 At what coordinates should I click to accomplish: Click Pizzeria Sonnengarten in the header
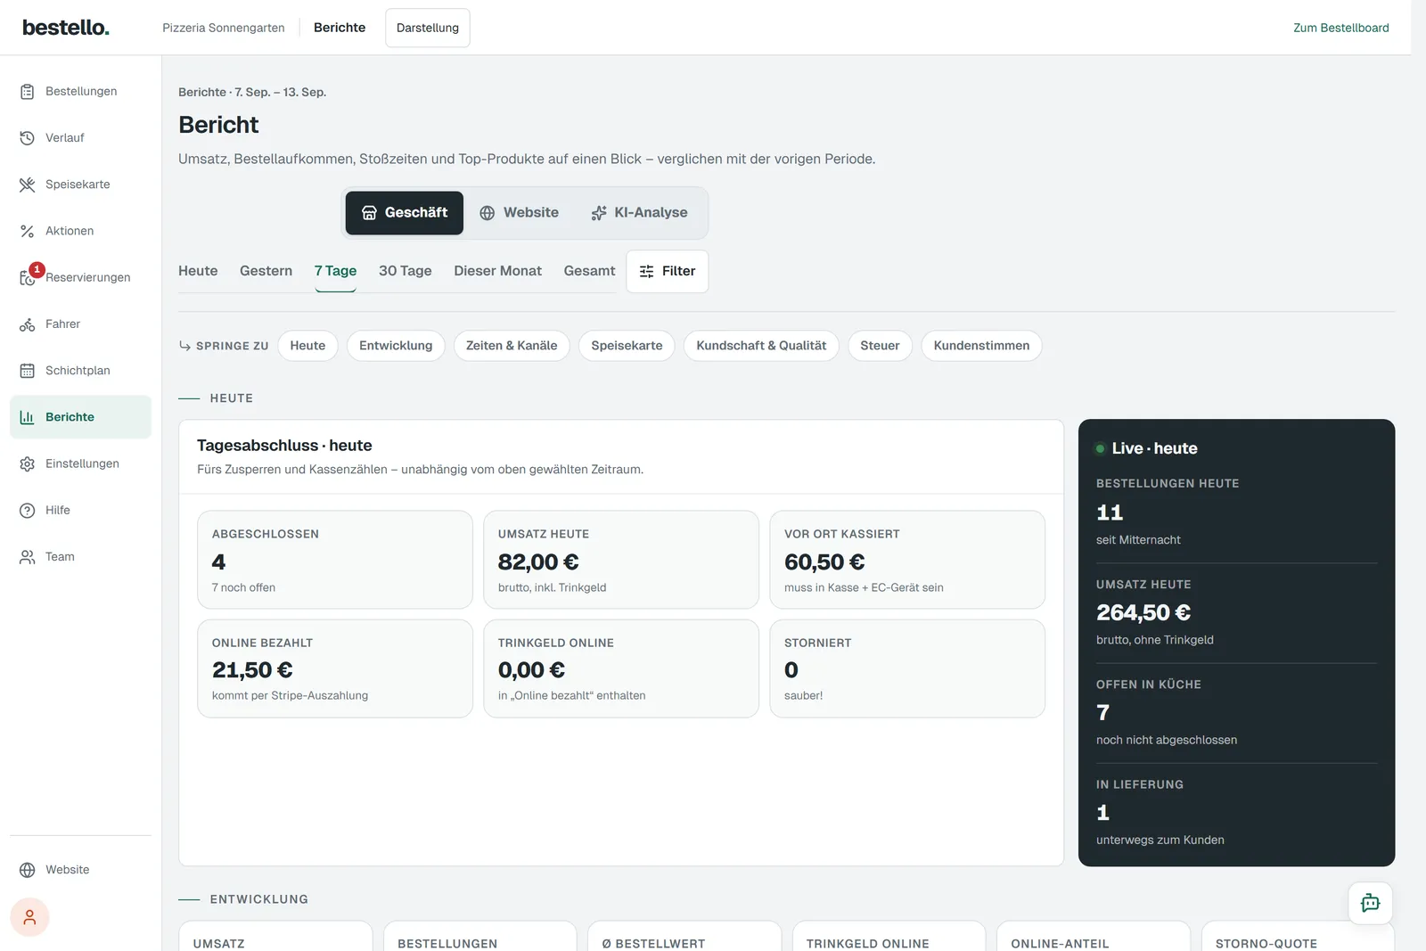(x=224, y=28)
